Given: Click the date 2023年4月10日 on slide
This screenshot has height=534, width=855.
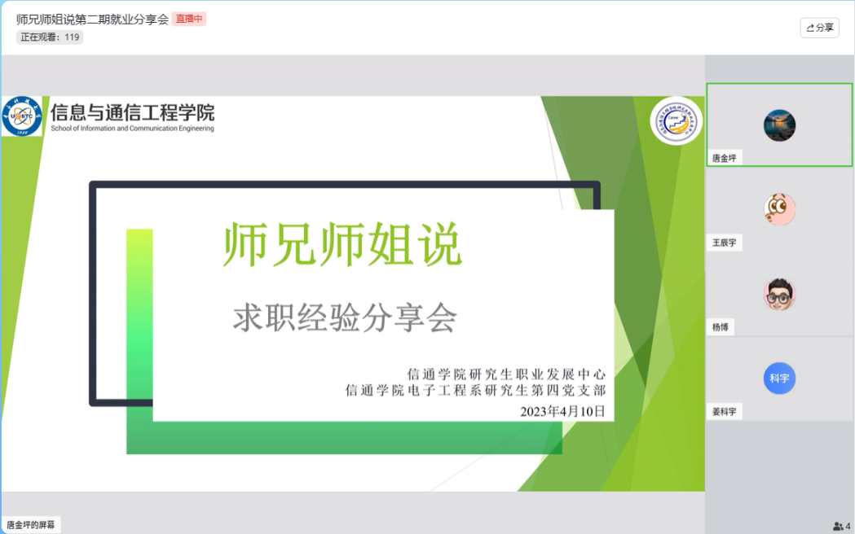Looking at the screenshot, I should click(562, 411).
